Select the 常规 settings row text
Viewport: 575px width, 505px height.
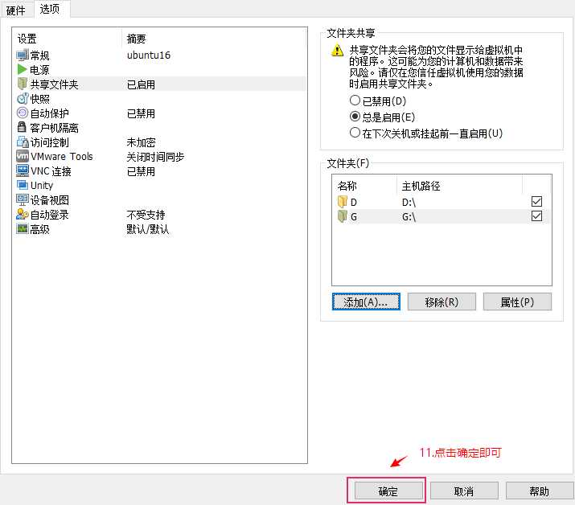tap(39, 55)
